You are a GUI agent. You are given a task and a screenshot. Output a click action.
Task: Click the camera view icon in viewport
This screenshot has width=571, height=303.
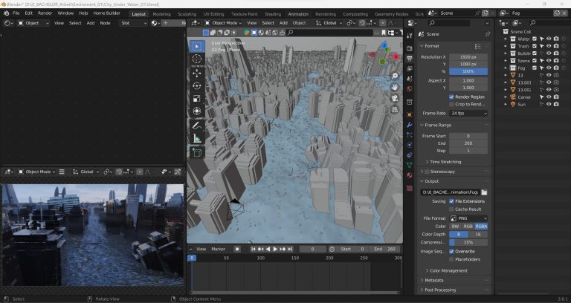coord(396,97)
